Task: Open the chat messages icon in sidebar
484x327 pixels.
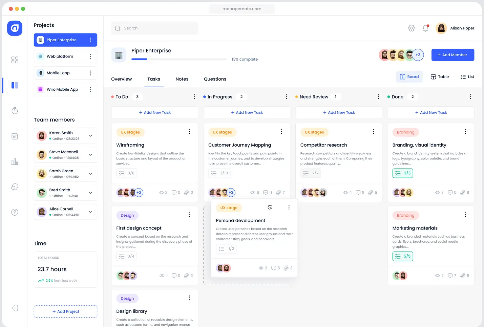Action: pos(15,187)
